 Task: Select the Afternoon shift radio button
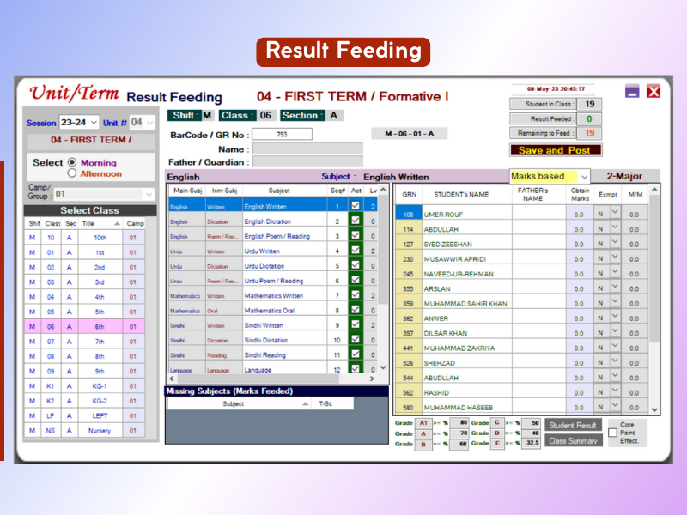tap(72, 174)
